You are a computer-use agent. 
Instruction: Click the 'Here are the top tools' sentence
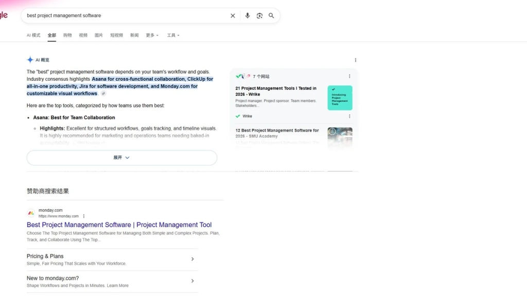(x=95, y=105)
